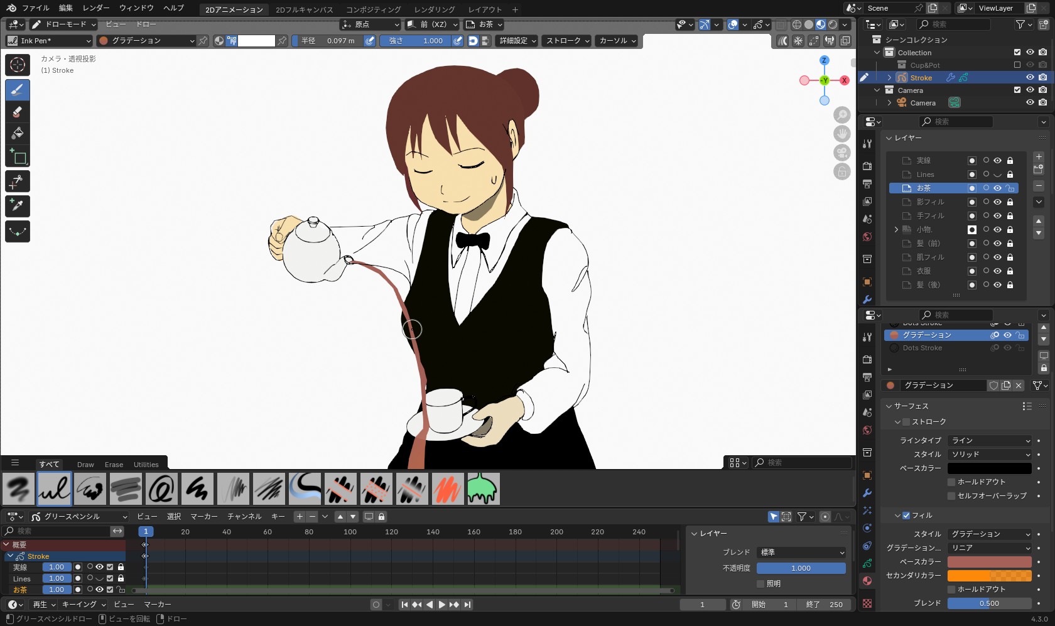The image size is (1055, 626).
Task: Click the orange セカンダリカラー color swatch
Action: [x=989, y=575]
